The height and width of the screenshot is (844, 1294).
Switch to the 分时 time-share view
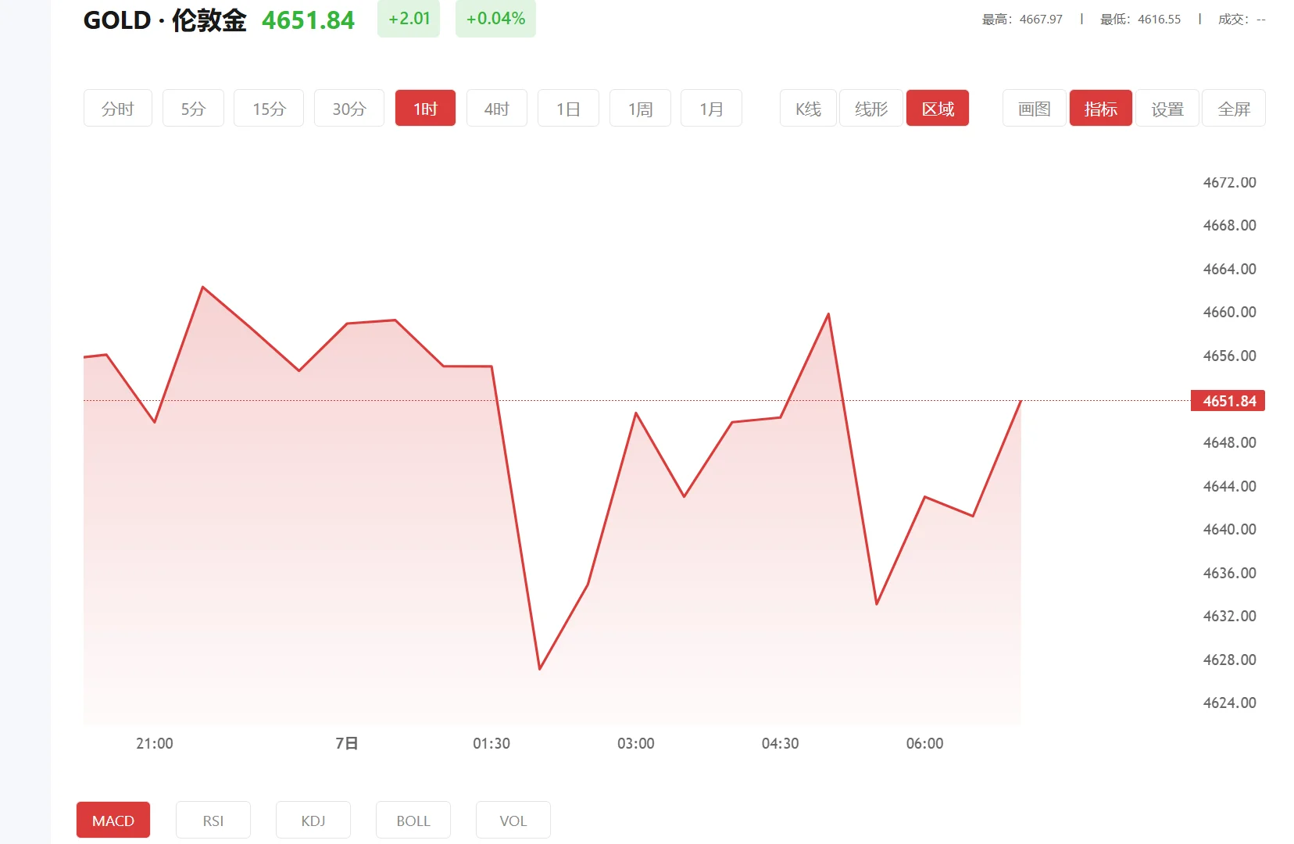(x=117, y=108)
